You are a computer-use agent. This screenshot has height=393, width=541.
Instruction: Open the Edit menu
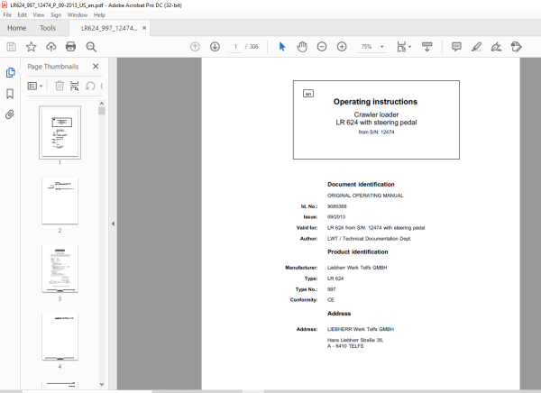(x=22, y=14)
